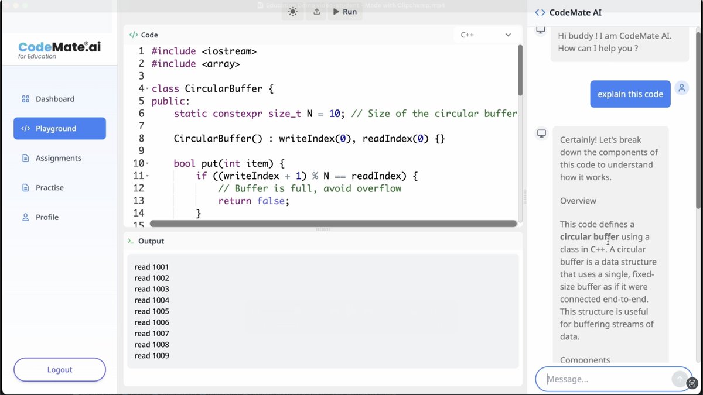This screenshot has height=395, width=703.
Task: Click the 'Code' panel title
Action: coord(149,35)
